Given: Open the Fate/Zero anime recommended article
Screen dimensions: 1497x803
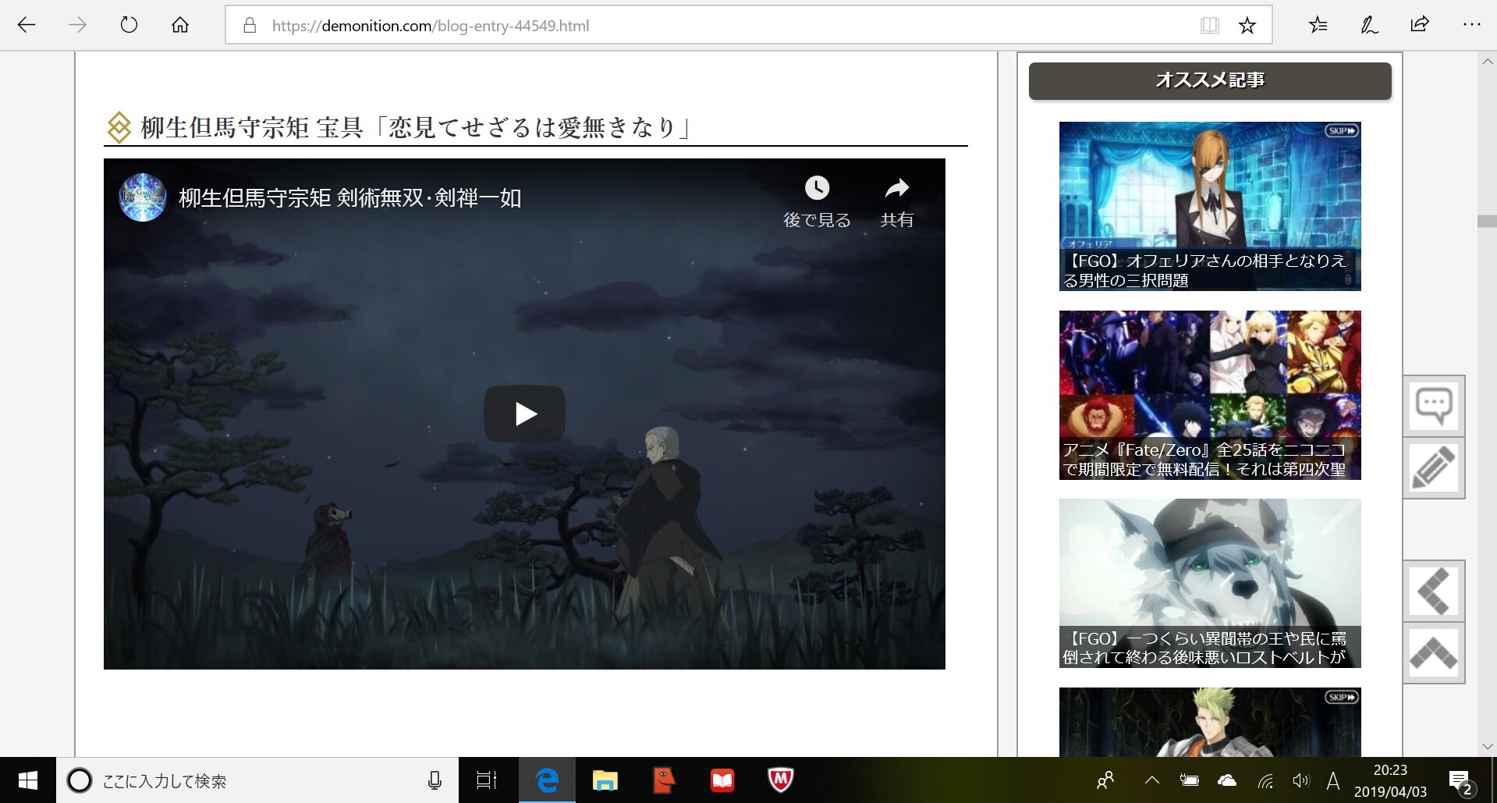Looking at the screenshot, I should 1209,395.
